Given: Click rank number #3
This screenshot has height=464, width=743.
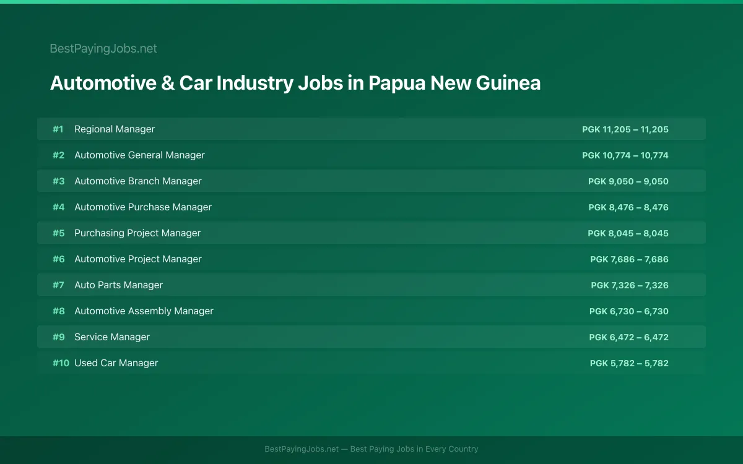Looking at the screenshot, I should [x=58, y=181].
